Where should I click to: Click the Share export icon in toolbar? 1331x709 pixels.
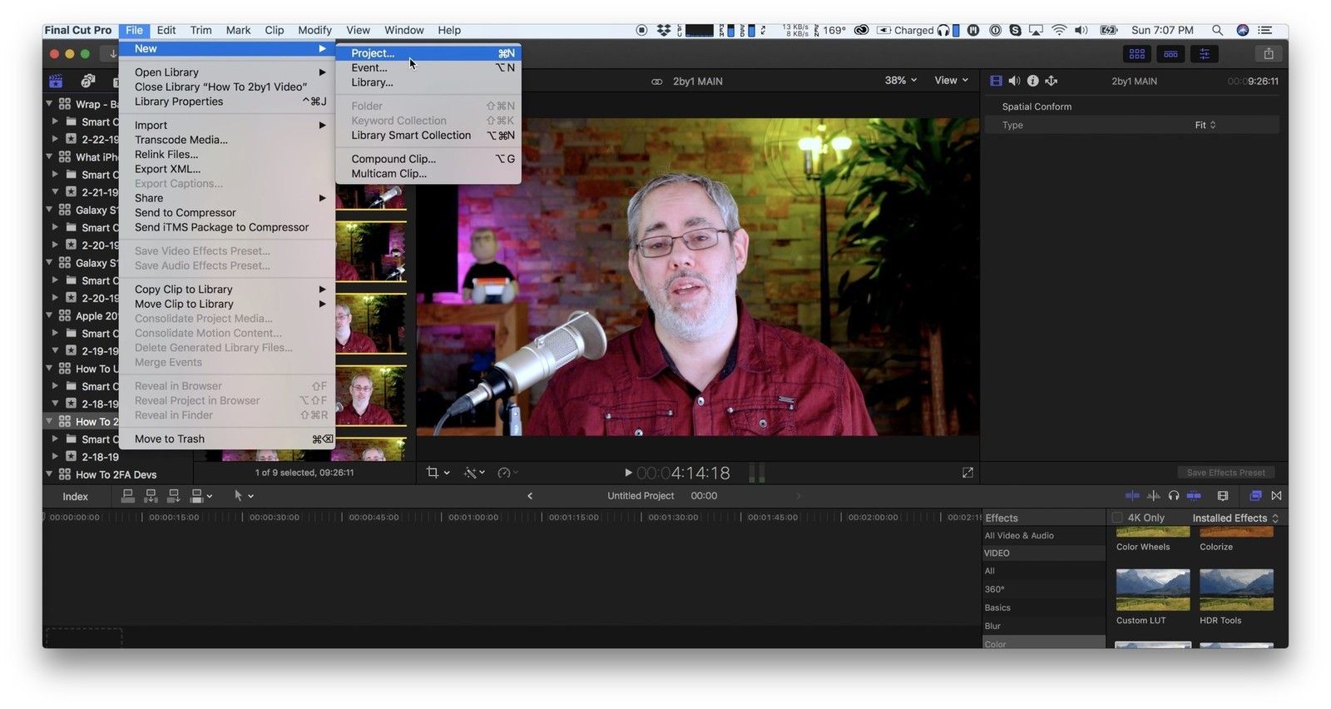(x=1269, y=54)
